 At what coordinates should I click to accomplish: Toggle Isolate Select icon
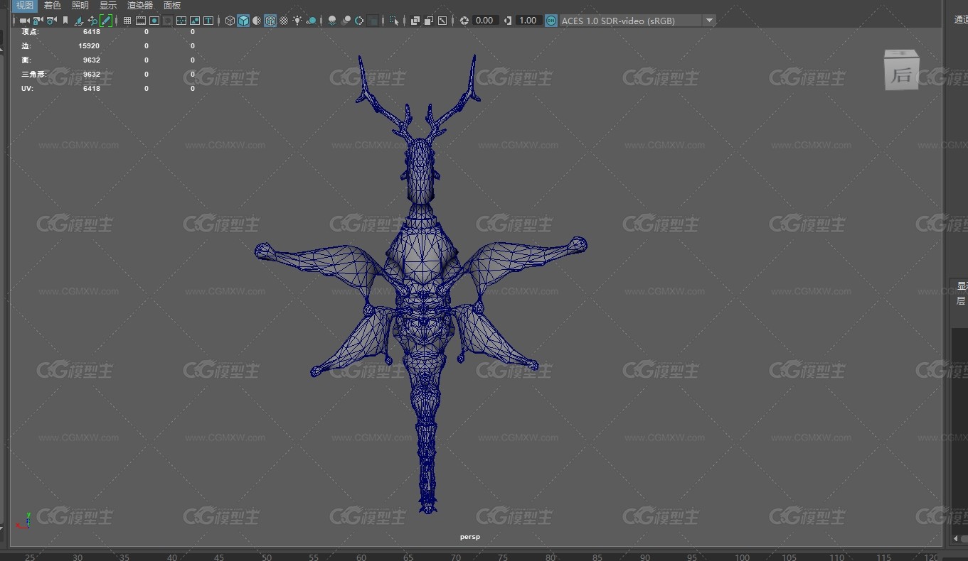pyautogui.click(x=394, y=21)
